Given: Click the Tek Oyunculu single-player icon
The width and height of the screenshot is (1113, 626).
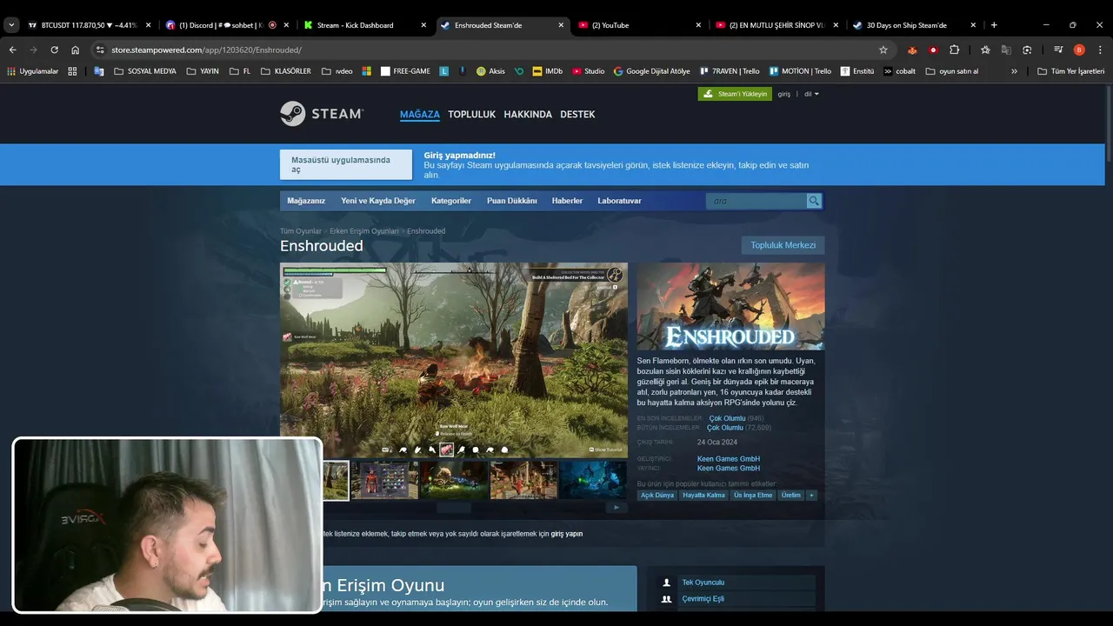Looking at the screenshot, I should point(666,583).
